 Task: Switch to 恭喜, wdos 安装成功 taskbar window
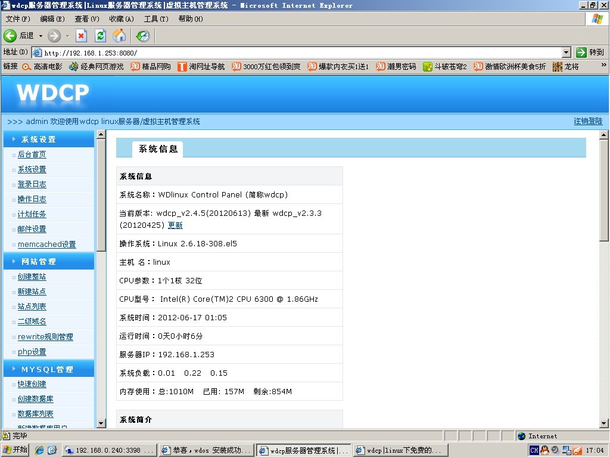pyautogui.click(x=207, y=450)
